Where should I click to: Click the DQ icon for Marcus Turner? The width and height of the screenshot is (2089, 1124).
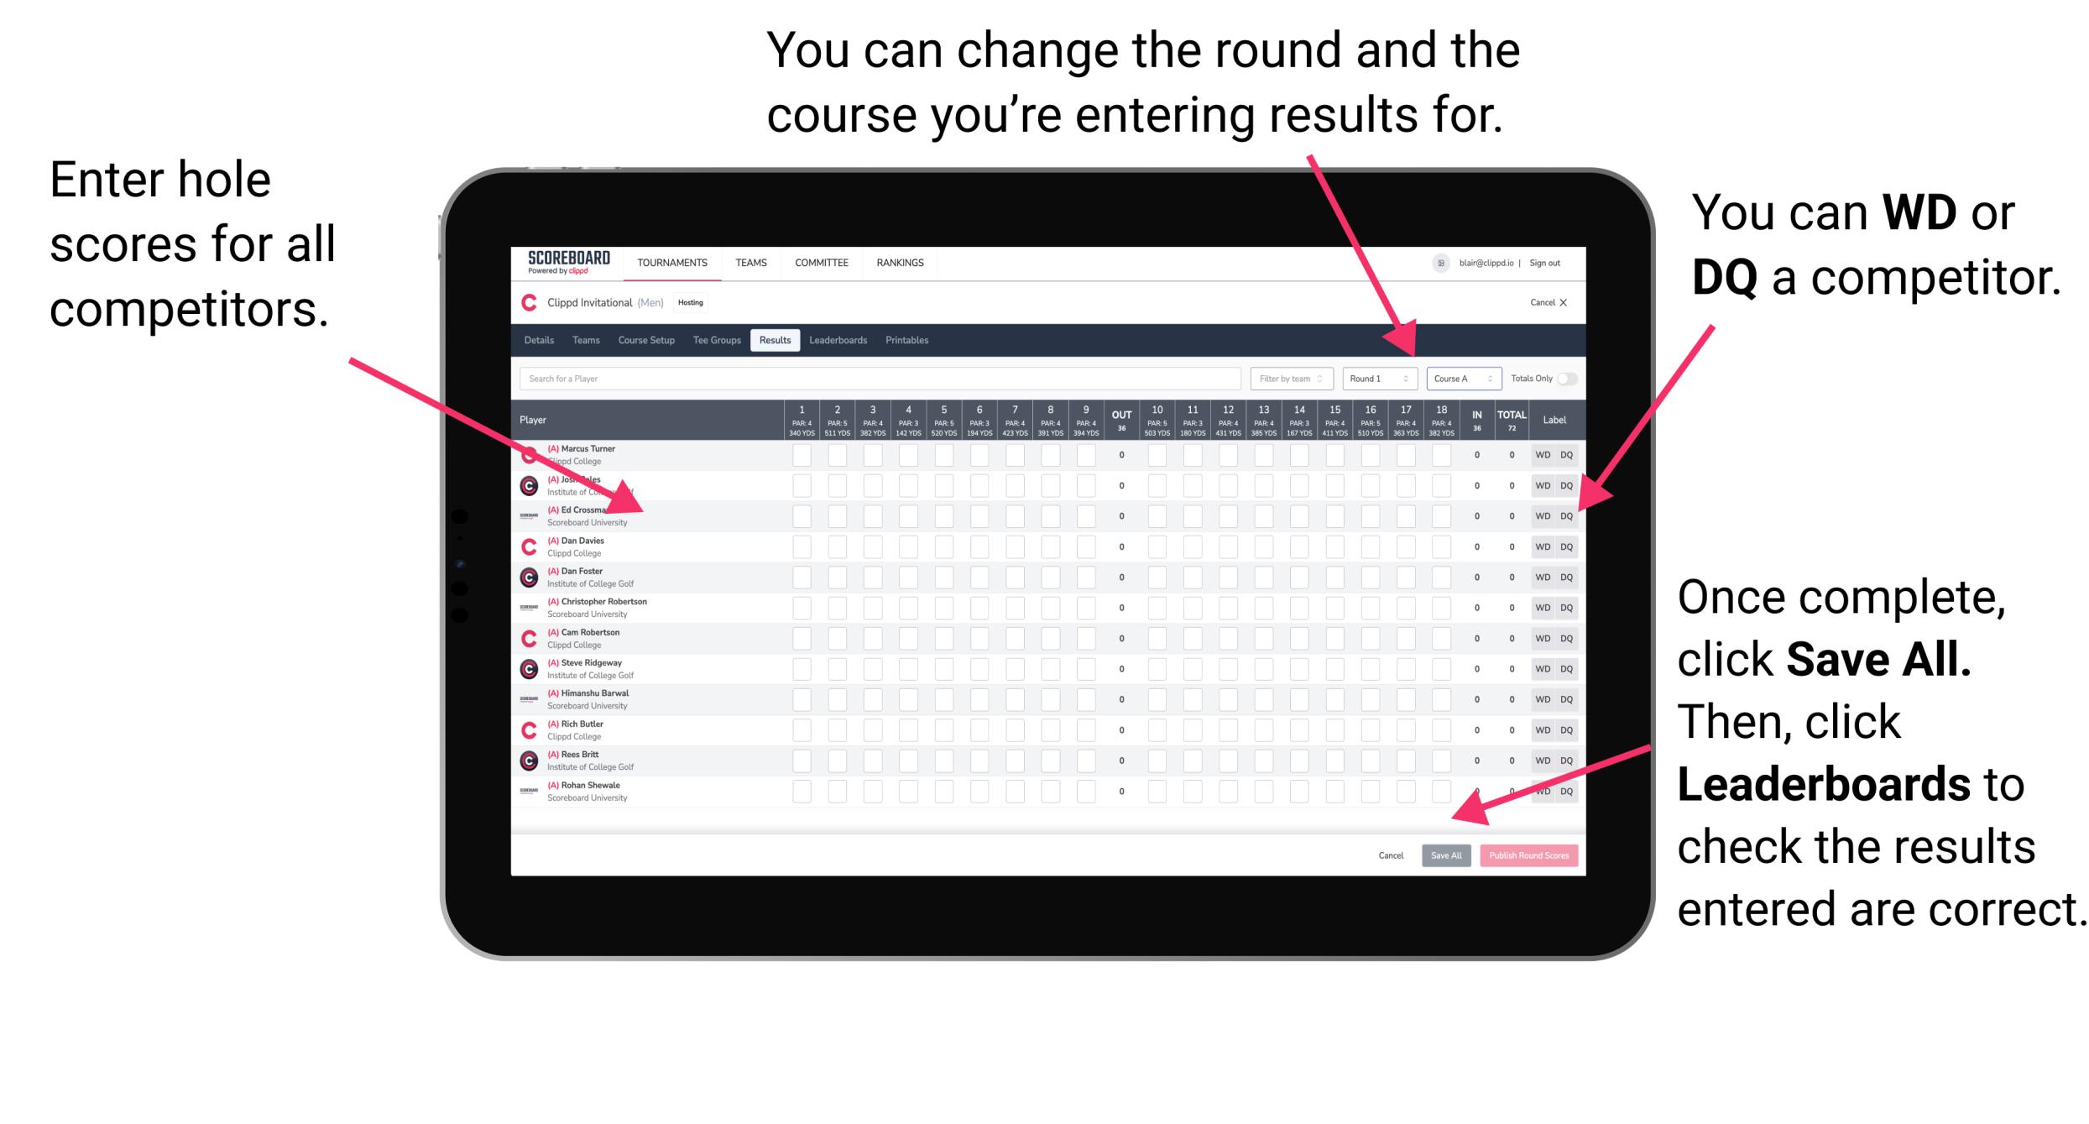coord(1566,456)
